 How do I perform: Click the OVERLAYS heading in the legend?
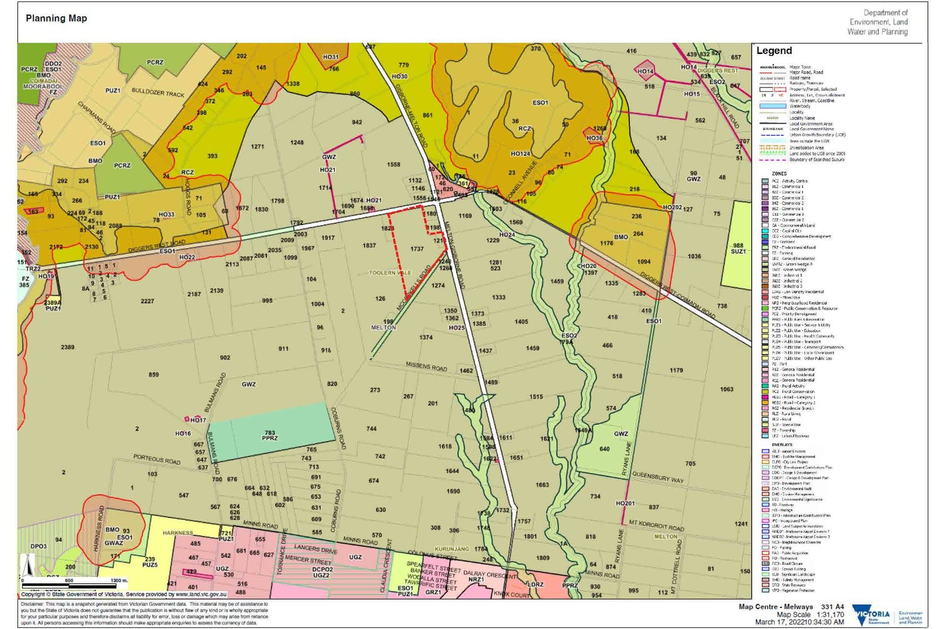point(782,445)
